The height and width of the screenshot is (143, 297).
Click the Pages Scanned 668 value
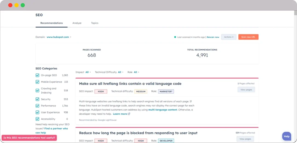coord(92,55)
